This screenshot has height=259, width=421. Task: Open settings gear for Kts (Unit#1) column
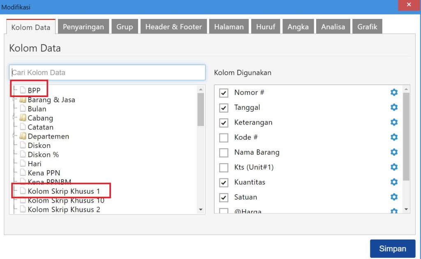394,167
